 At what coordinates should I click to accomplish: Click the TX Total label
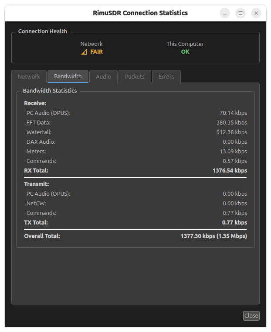[x=36, y=222]
